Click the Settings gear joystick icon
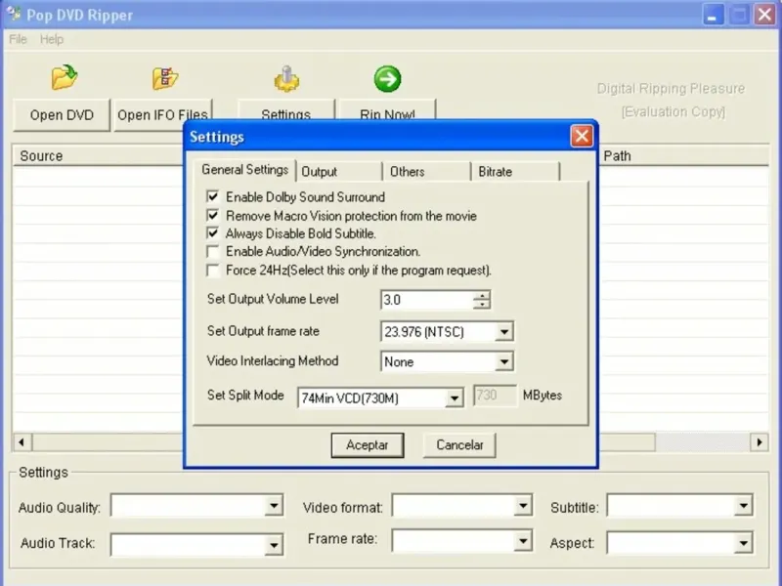Screen dimensions: 782x586 click(286, 79)
